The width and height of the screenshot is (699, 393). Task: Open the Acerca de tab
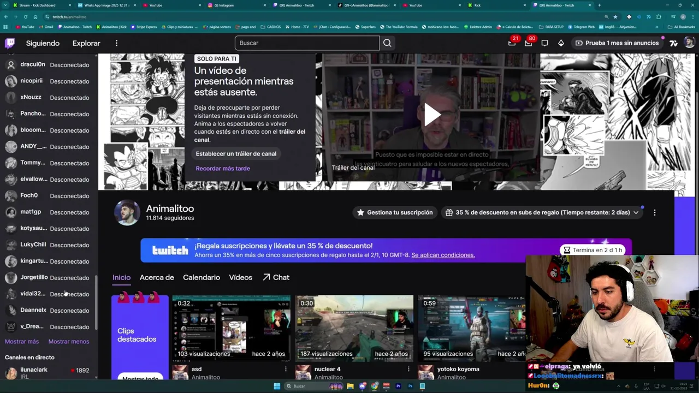[x=157, y=277]
